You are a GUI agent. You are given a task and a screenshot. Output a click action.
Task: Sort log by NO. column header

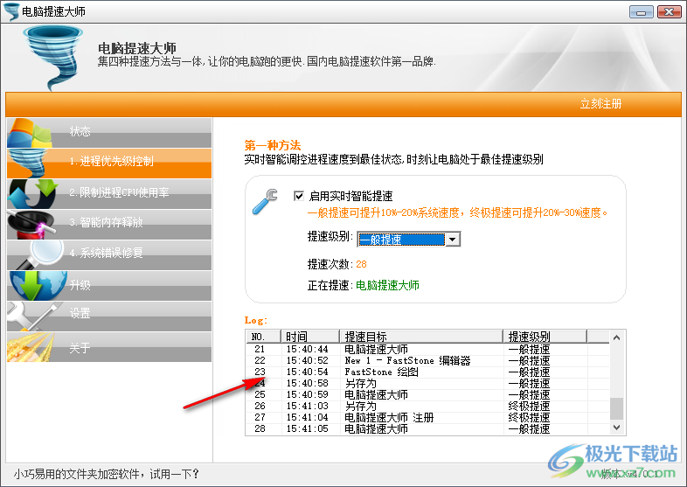[x=263, y=337]
